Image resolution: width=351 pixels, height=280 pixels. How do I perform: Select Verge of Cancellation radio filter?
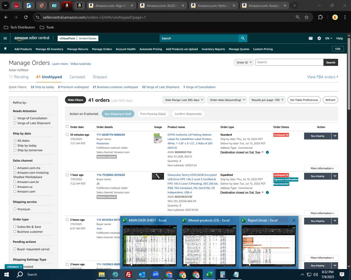point(15,118)
